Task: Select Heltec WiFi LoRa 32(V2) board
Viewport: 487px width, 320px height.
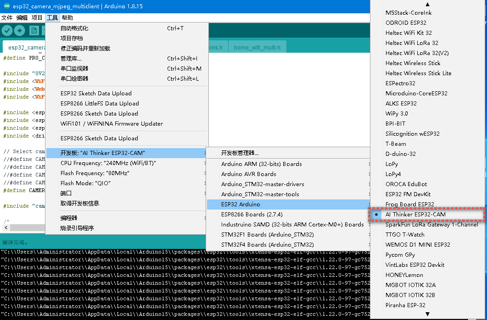Action: pos(427,53)
